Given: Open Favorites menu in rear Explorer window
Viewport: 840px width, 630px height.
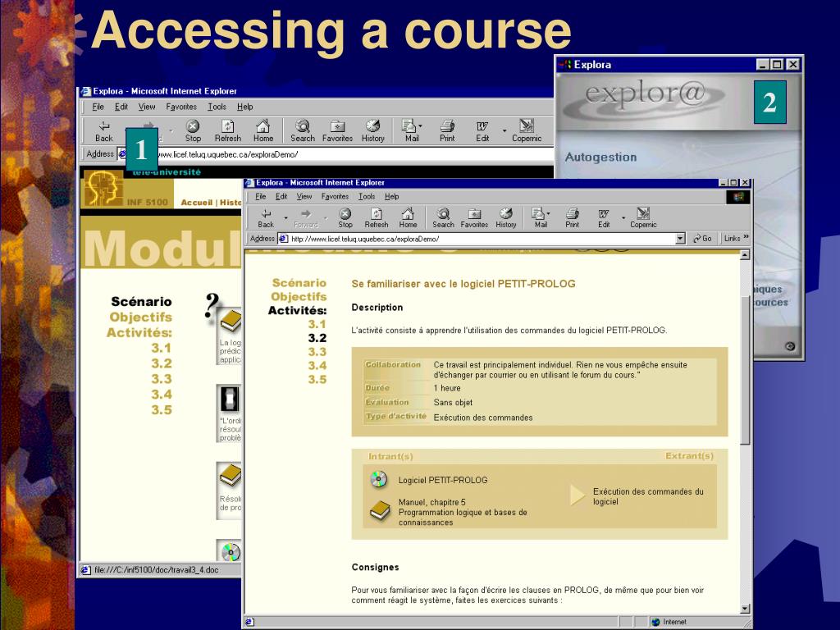Looking at the screenshot, I should (x=181, y=107).
